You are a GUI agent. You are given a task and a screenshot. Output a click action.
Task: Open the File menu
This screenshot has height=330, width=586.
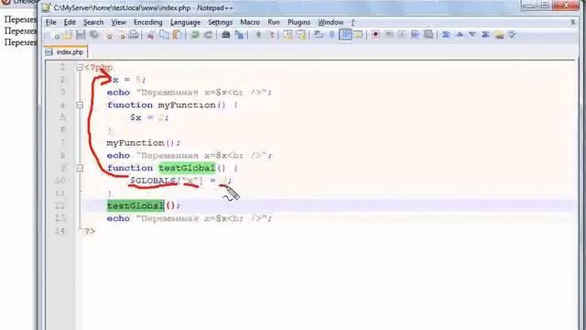pyautogui.click(x=51, y=22)
